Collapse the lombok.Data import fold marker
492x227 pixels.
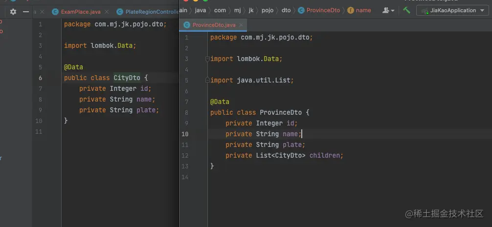coord(207,59)
